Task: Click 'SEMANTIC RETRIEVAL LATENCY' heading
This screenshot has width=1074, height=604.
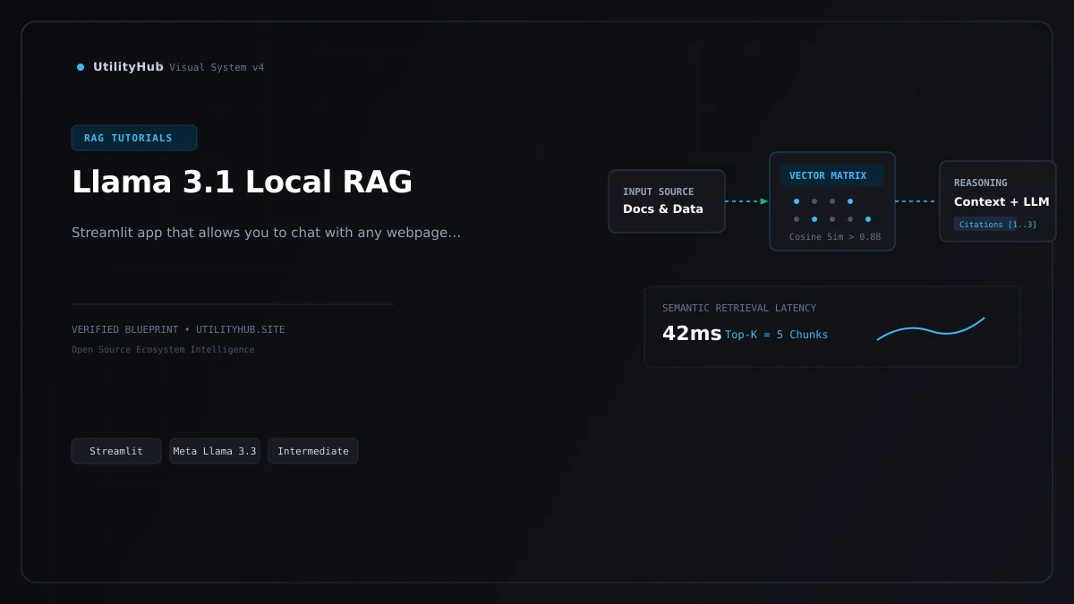Action: [x=739, y=308]
